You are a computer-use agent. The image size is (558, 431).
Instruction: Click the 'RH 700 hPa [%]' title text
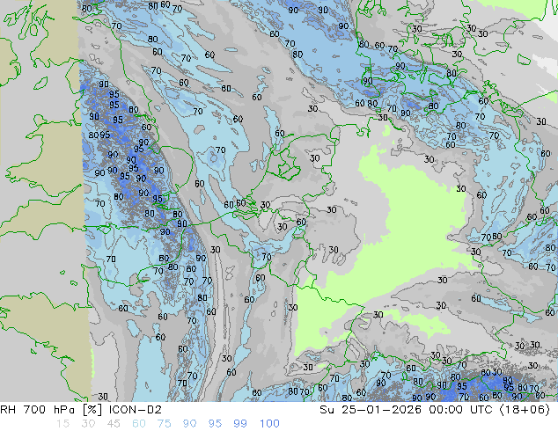(x=51, y=410)
